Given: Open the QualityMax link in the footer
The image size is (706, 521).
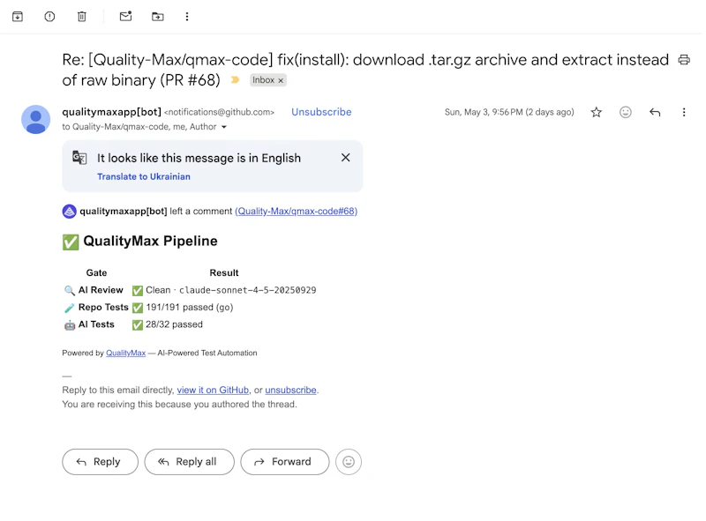Looking at the screenshot, I should click(x=125, y=354).
